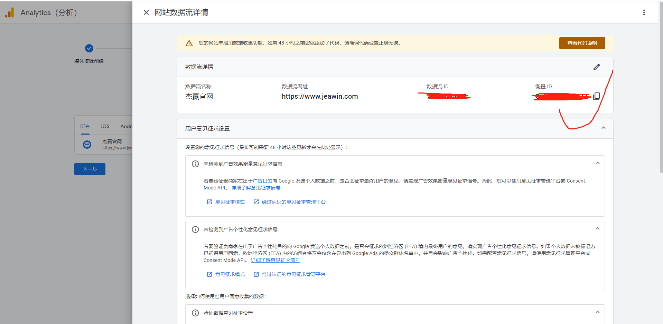663x324 pixels.
Task: Open 详细了解意见征求信号 link in ad measurement card
Action: pos(256,188)
